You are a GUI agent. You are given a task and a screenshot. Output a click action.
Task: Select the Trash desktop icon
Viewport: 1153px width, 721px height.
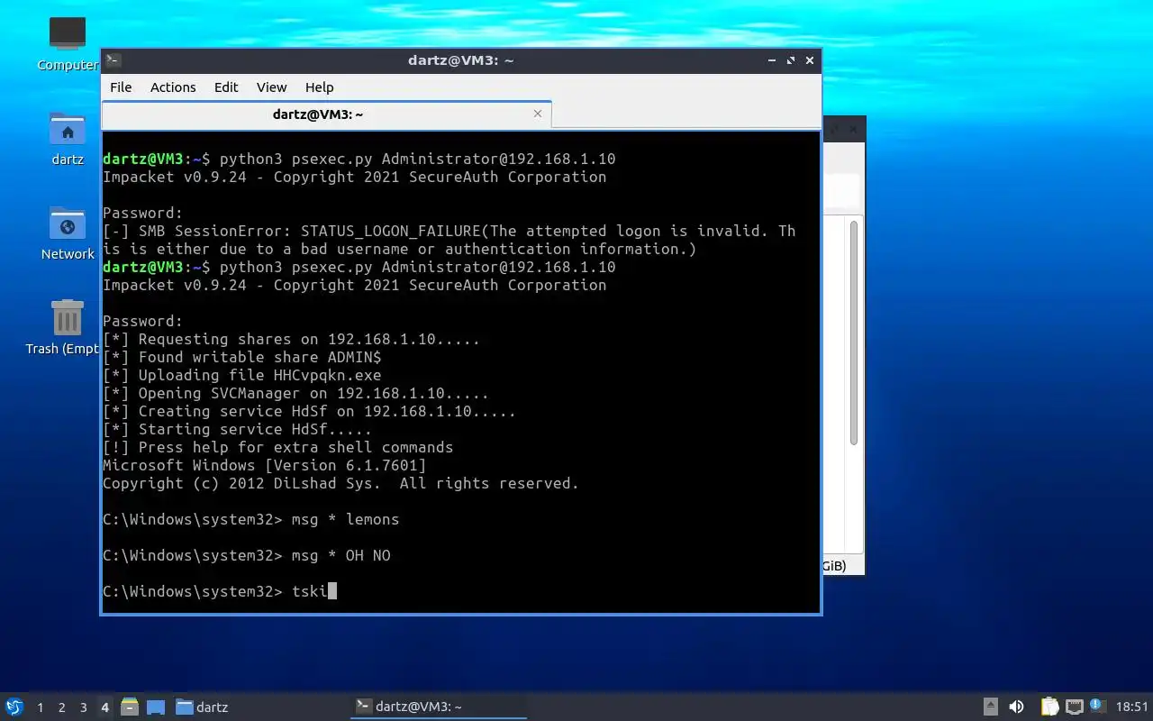65,327
